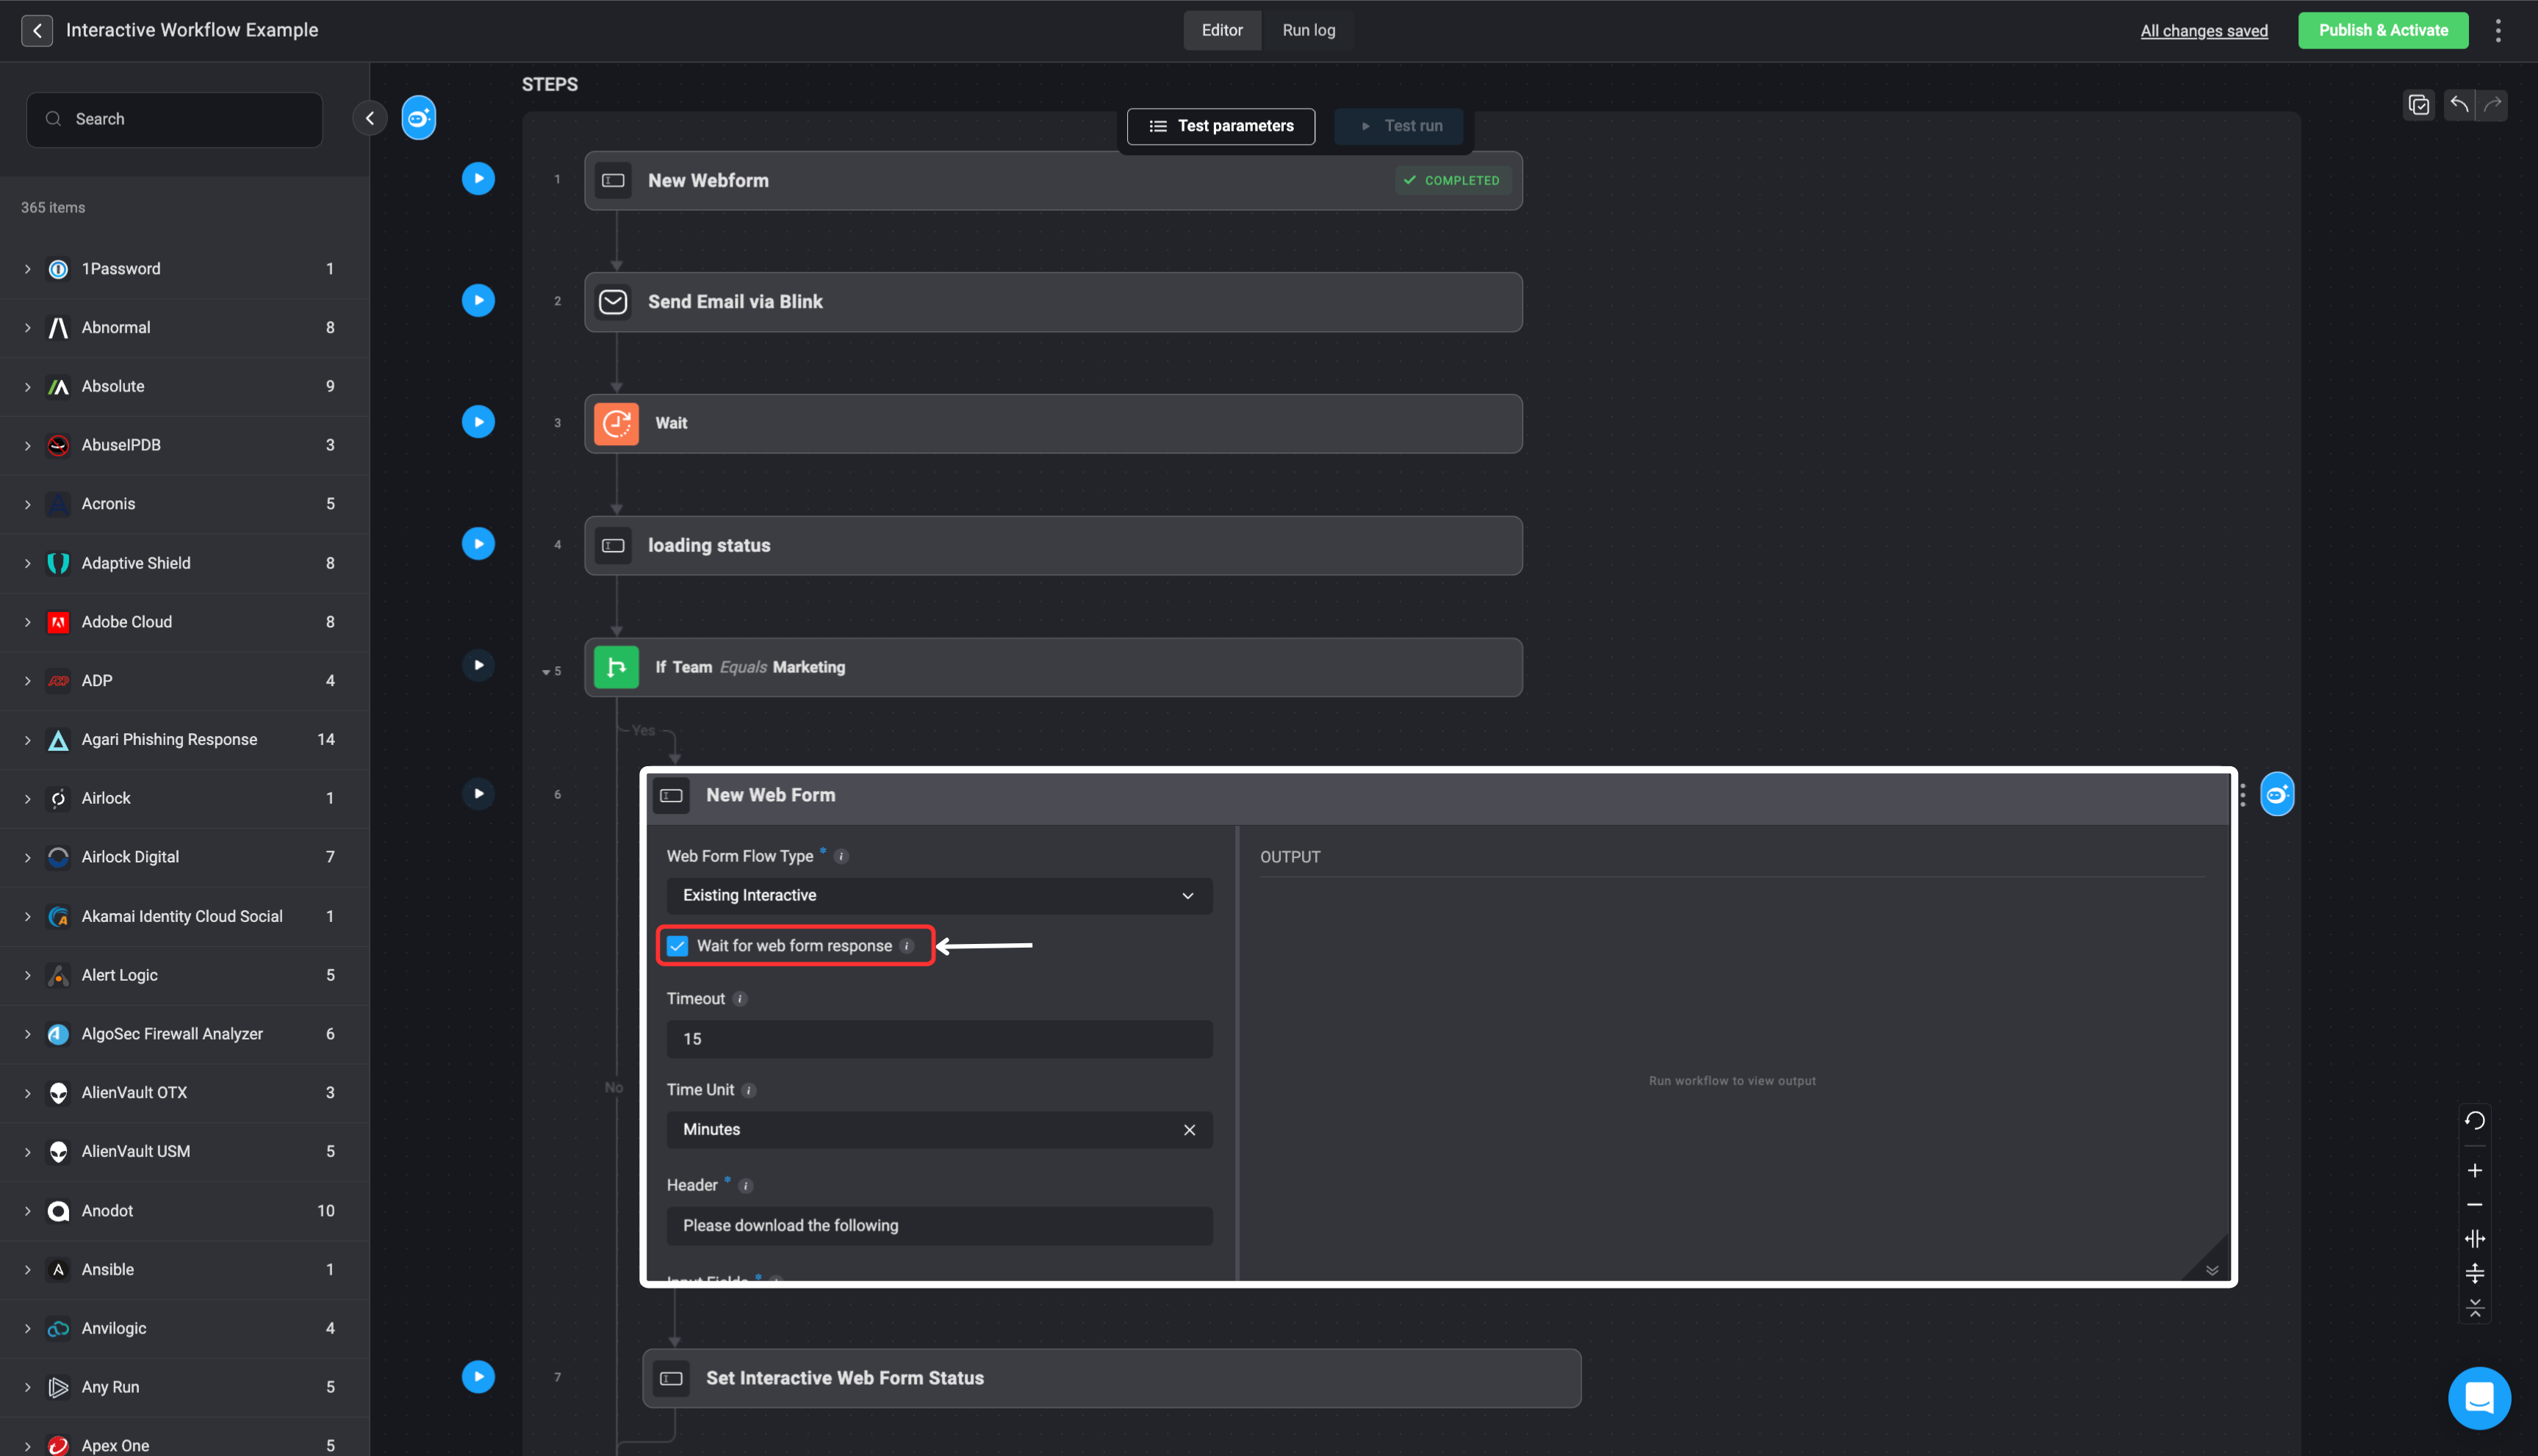Image resolution: width=2538 pixels, height=1456 pixels.
Task: Click the zoom out minus icon
Action: click(2474, 1205)
